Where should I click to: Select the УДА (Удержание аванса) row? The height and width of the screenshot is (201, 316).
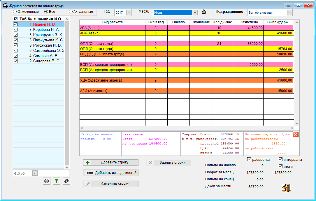point(186,80)
